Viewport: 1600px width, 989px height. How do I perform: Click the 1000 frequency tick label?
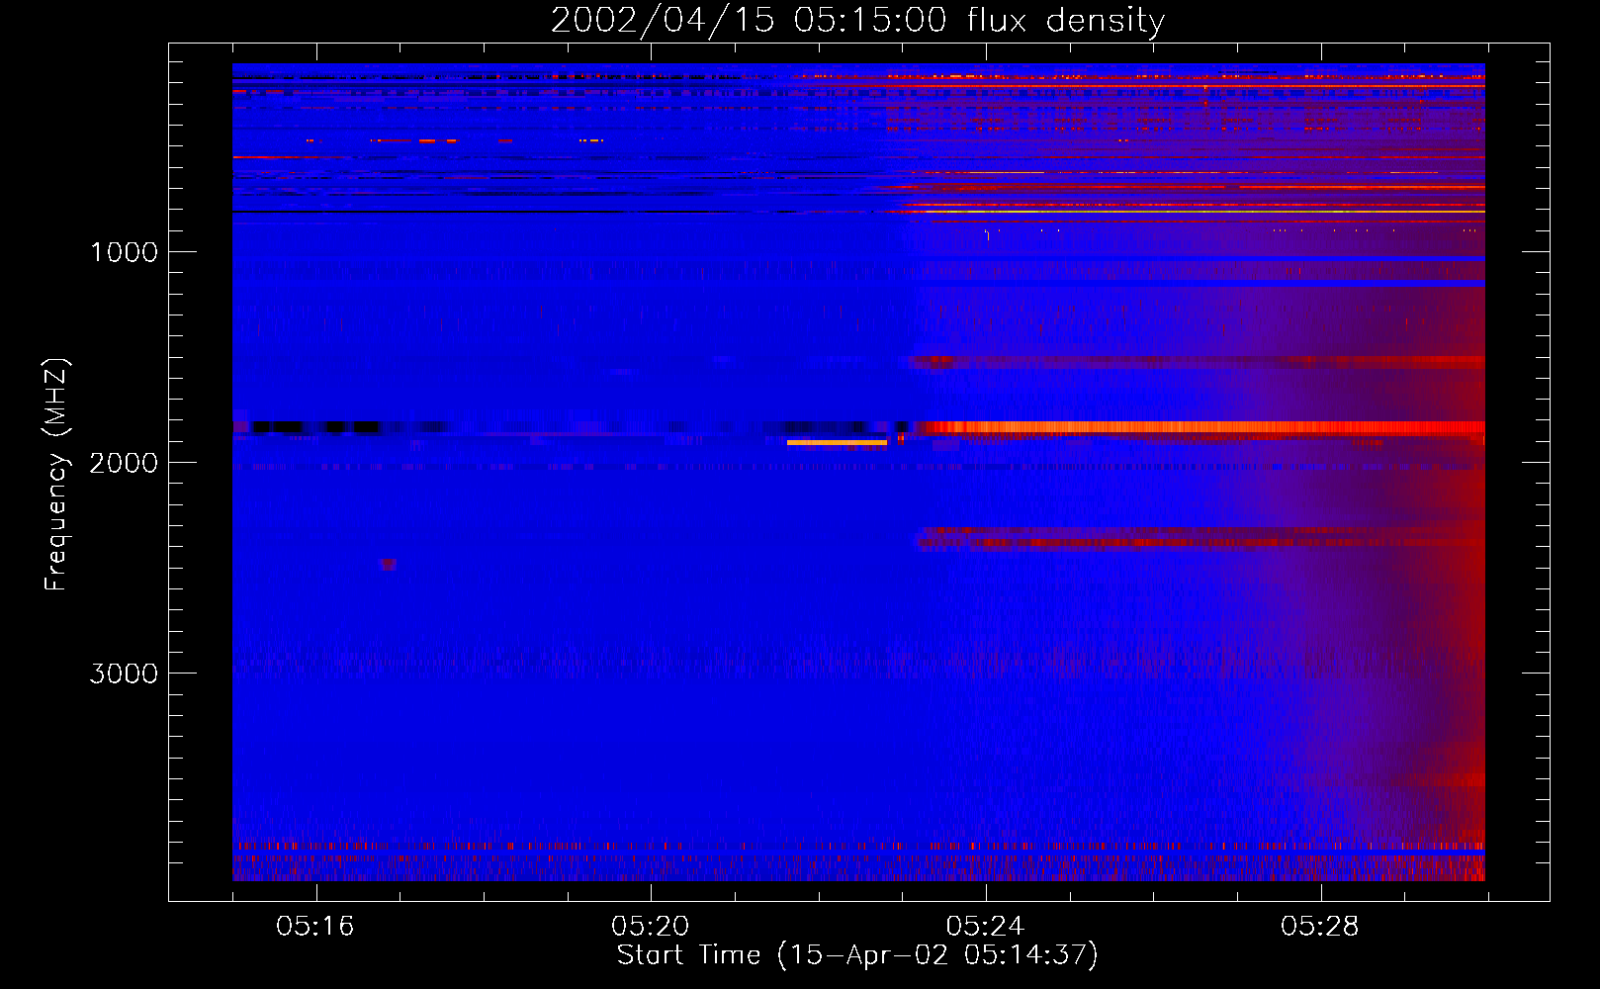click(125, 252)
